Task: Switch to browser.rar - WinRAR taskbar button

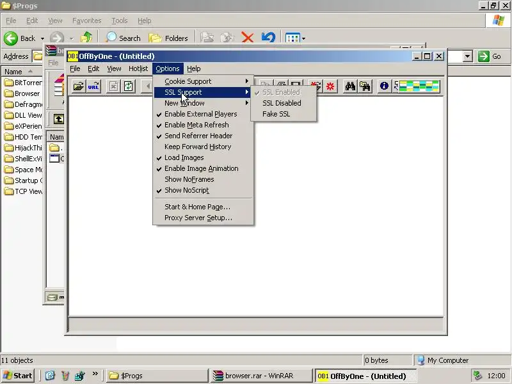Action: click(261, 376)
